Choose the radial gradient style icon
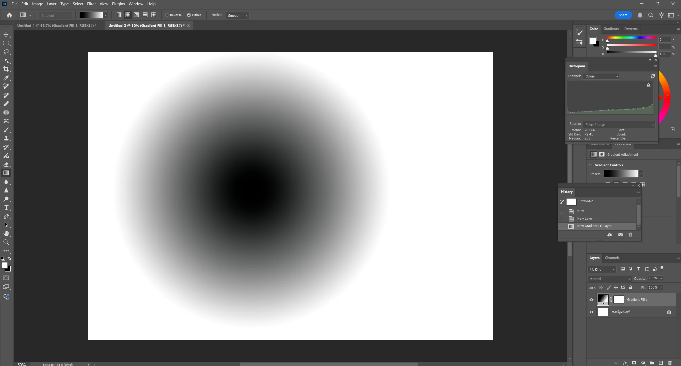The image size is (681, 366). click(128, 15)
